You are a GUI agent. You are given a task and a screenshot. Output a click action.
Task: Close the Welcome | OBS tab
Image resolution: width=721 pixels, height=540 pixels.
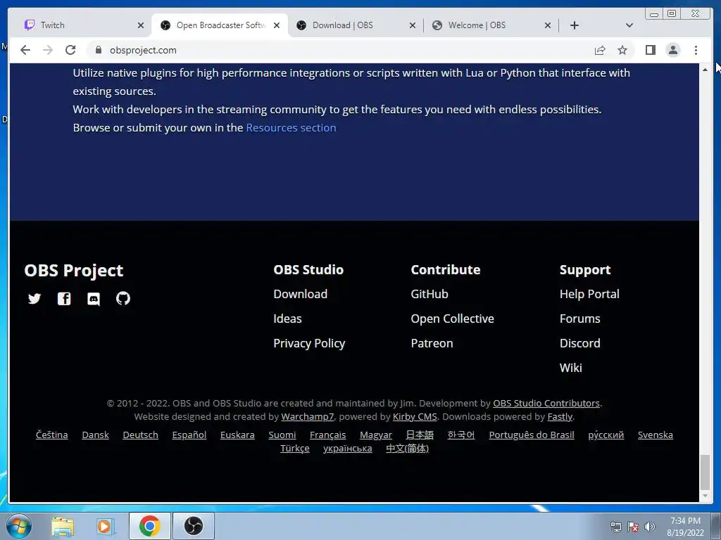pos(548,25)
